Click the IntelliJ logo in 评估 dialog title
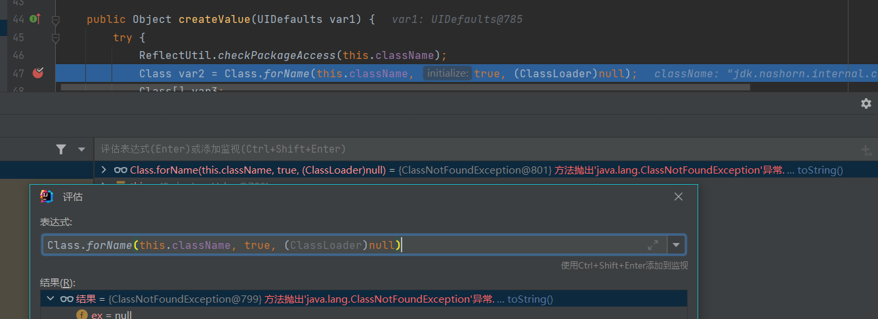Viewport: 878px width, 319px height. tap(47, 197)
